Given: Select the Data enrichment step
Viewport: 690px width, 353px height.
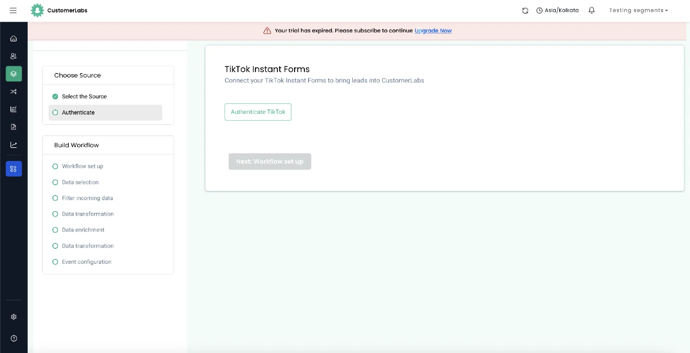Looking at the screenshot, I should point(83,230).
